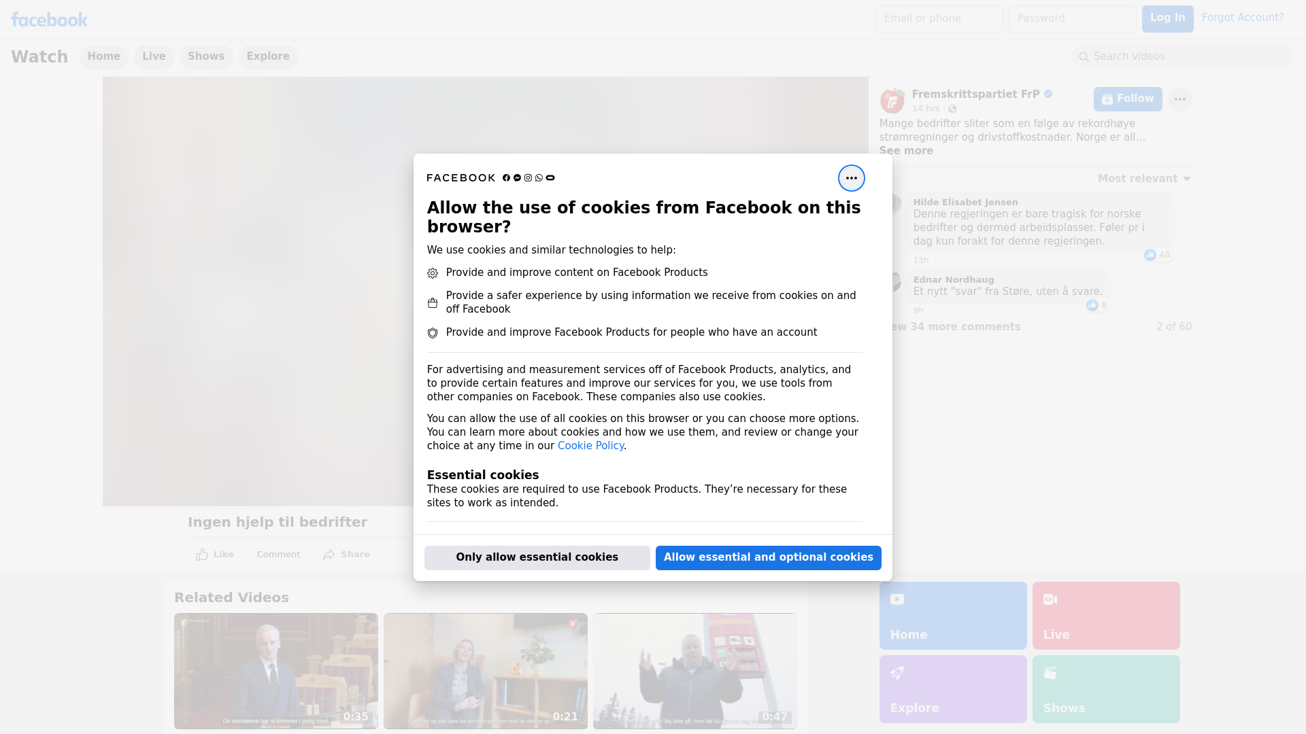Image resolution: width=1306 pixels, height=734 pixels.
Task: Select the Shows tab in Watch
Action: (x=206, y=57)
